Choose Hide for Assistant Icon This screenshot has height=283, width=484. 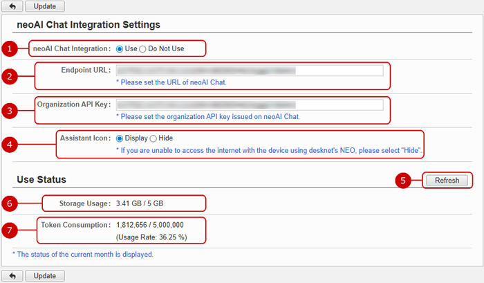coord(153,138)
